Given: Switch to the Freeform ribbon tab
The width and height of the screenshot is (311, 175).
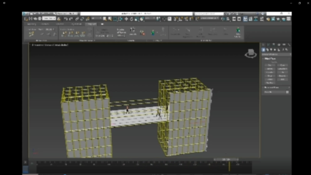Looking at the screenshot, I should tap(45, 24).
